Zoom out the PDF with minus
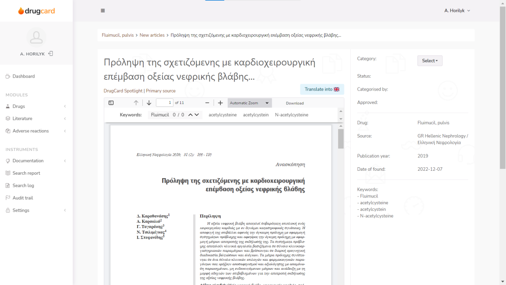 207,103
